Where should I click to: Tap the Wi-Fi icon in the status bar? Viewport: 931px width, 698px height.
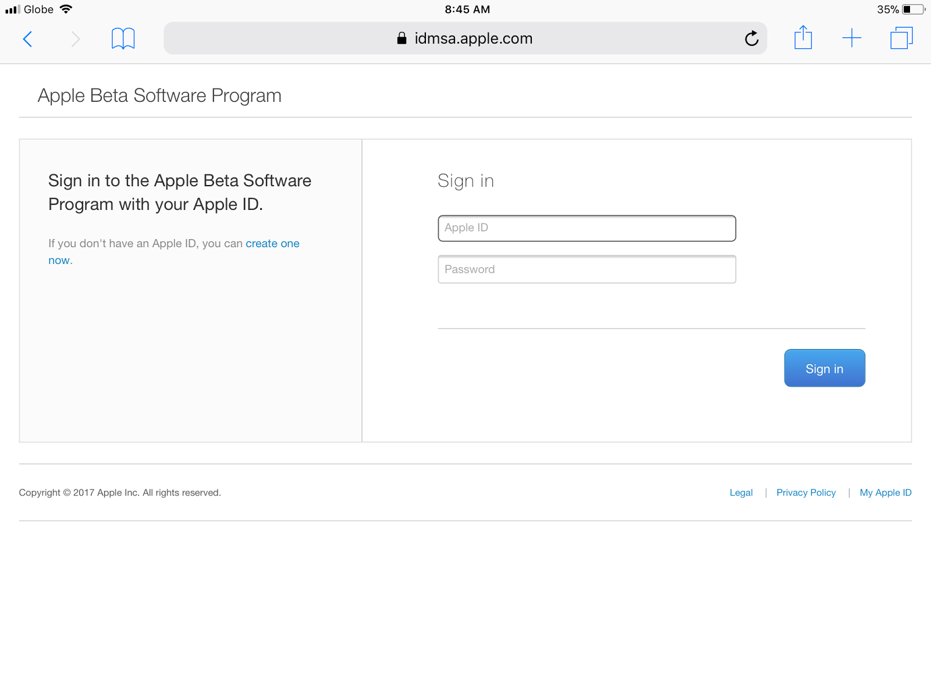[66, 9]
